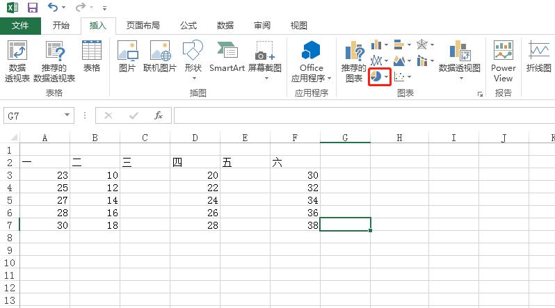555x308 pixels.
Task: Insert a scatter chart
Action: tap(399, 76)
